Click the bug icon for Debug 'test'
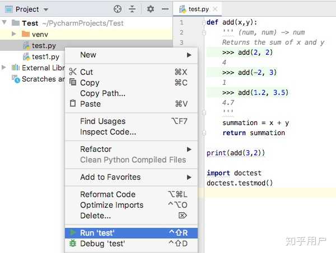The width and height of the screenshot is (336, 253). tap(73, 244)
